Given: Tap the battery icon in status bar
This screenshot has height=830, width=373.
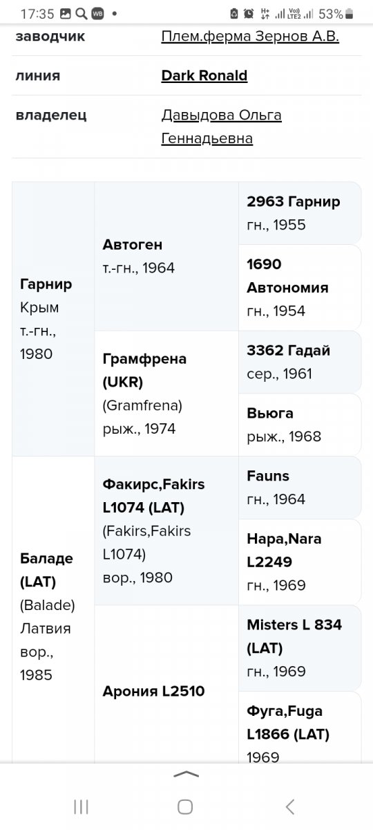Looking at the screenshot, I should pyautogui.click(x=350, y=14).
